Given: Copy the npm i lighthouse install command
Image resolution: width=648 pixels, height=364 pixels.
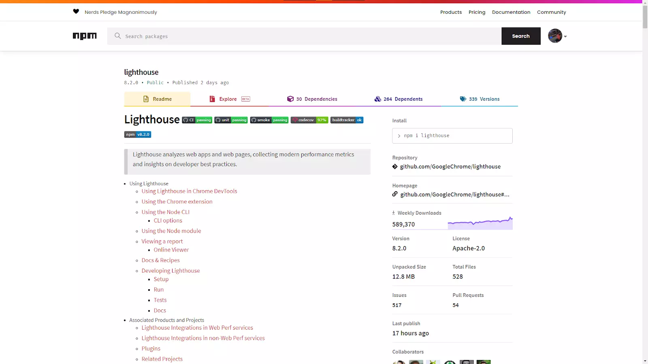Looking at the screenshot, I should [452, 136].
